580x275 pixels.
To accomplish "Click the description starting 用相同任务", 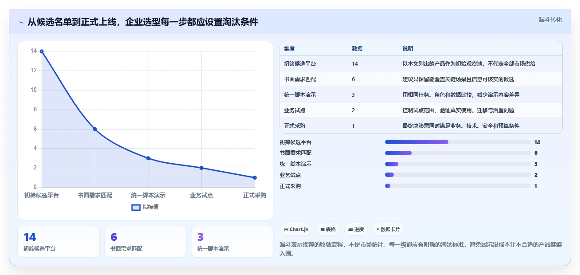I will (461, 95).
